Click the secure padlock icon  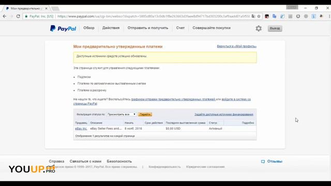[x=26, y=16]
